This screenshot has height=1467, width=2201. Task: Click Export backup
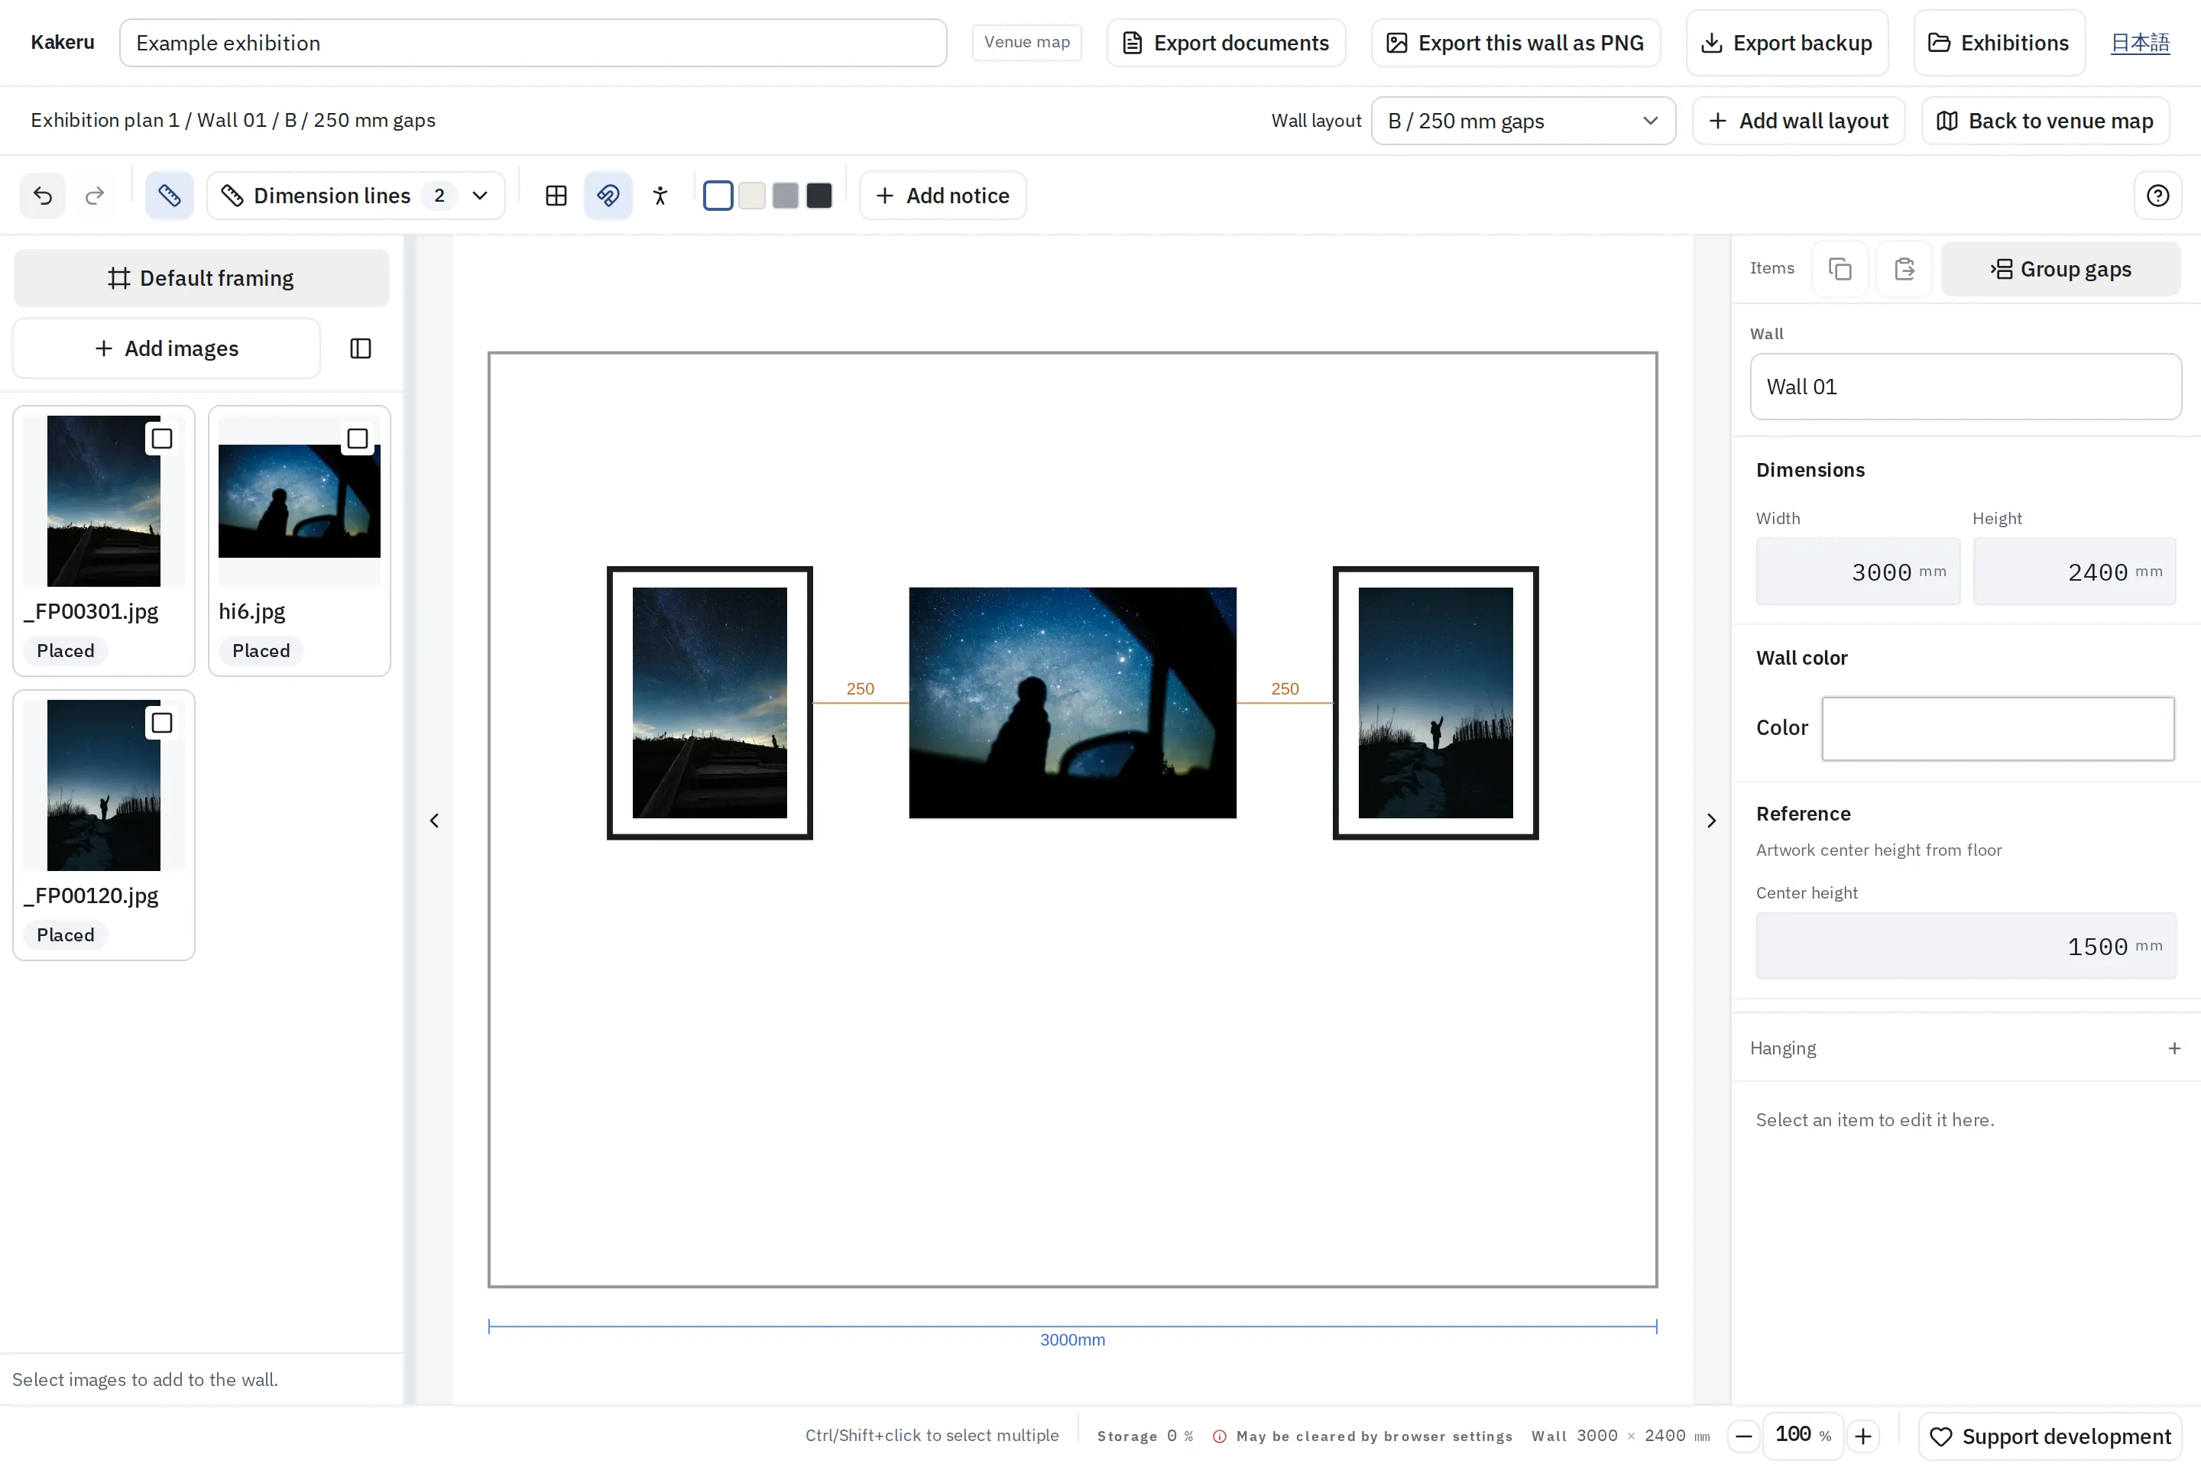(x=1787, y=43)
